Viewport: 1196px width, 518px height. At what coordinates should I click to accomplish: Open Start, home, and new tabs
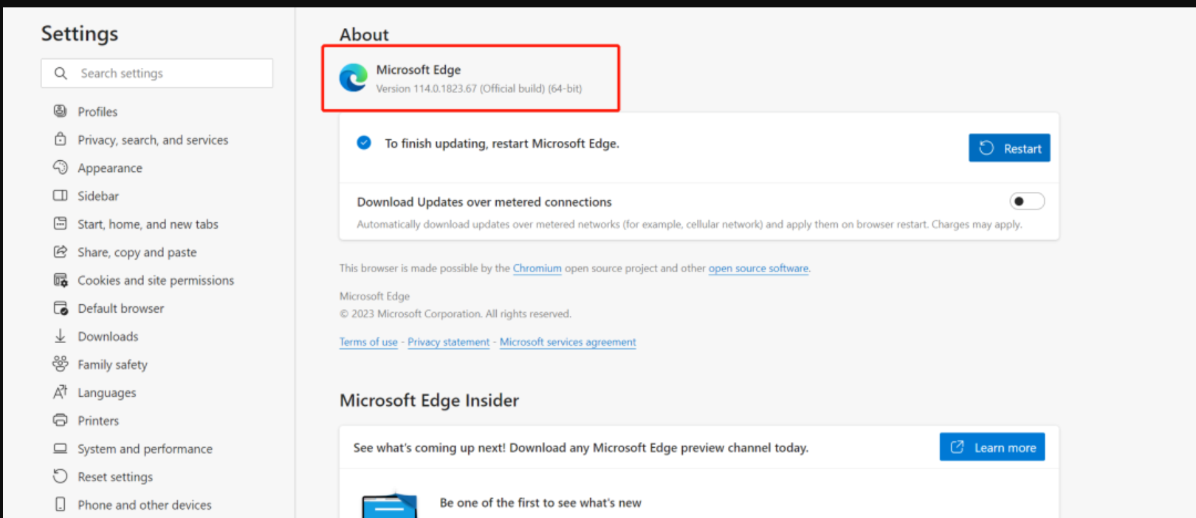[x=148, y=224]
